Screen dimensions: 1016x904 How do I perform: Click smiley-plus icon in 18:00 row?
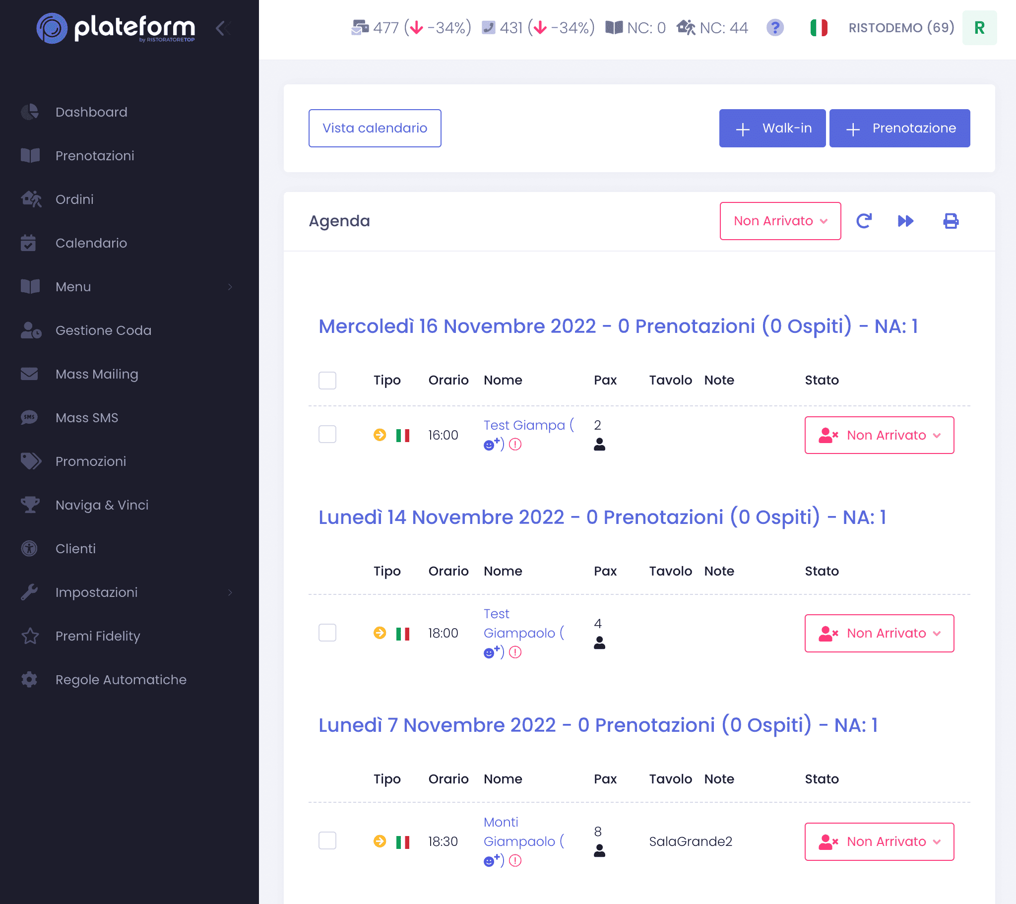[x=492, y=652]
